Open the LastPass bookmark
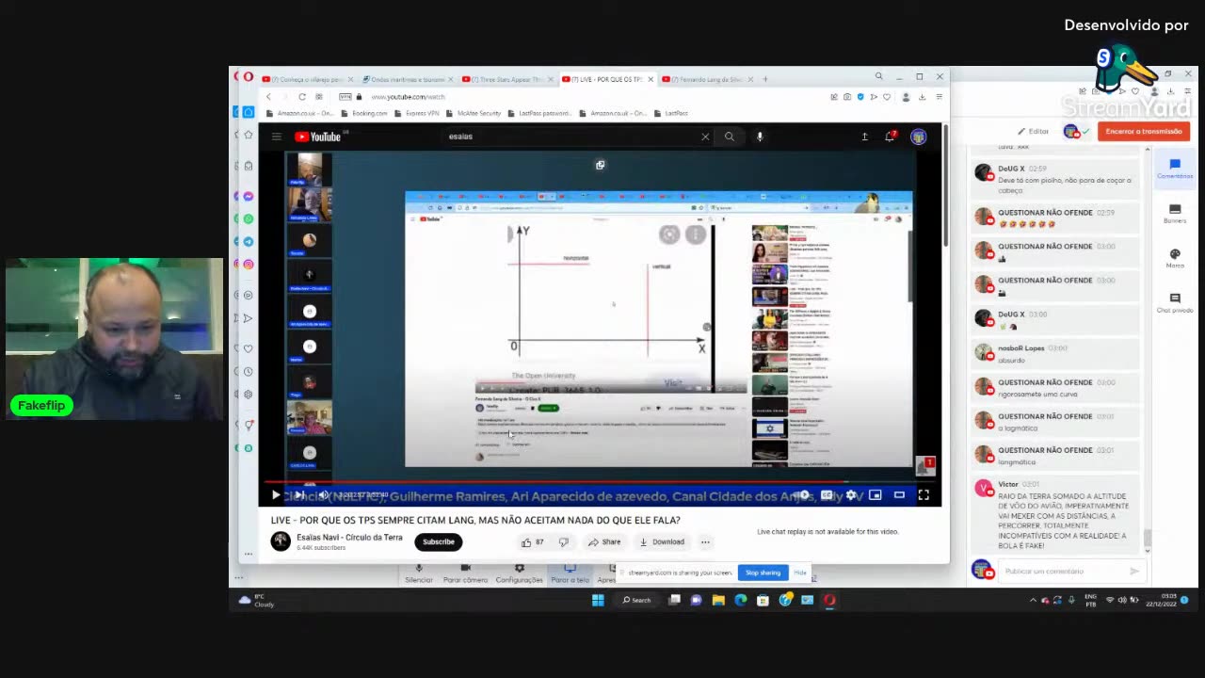Image resolution: width=1205 pixels, height=678 pixels. [x=671, y=113]
